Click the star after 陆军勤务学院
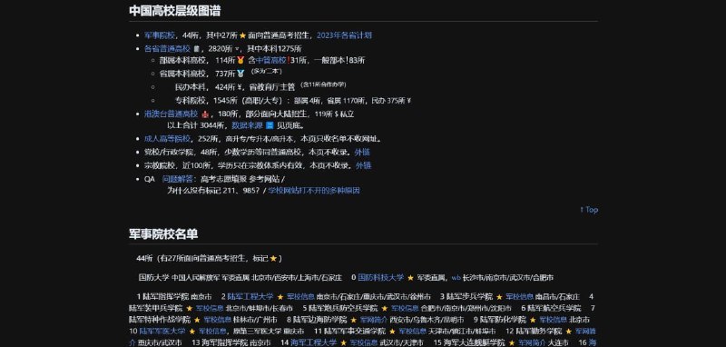This screenshot has width=726, height=347. (x=569, y=332)
